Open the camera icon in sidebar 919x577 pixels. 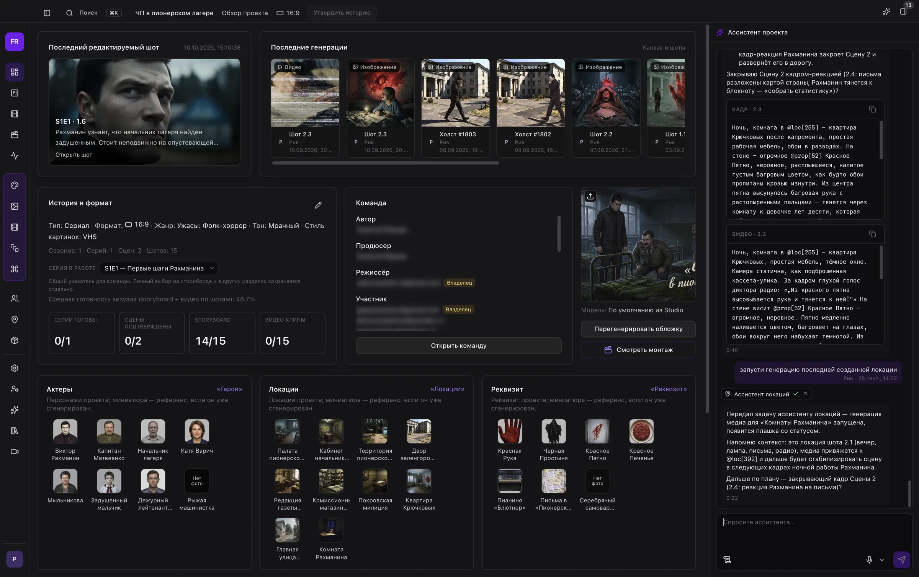(x=15, y=451)
